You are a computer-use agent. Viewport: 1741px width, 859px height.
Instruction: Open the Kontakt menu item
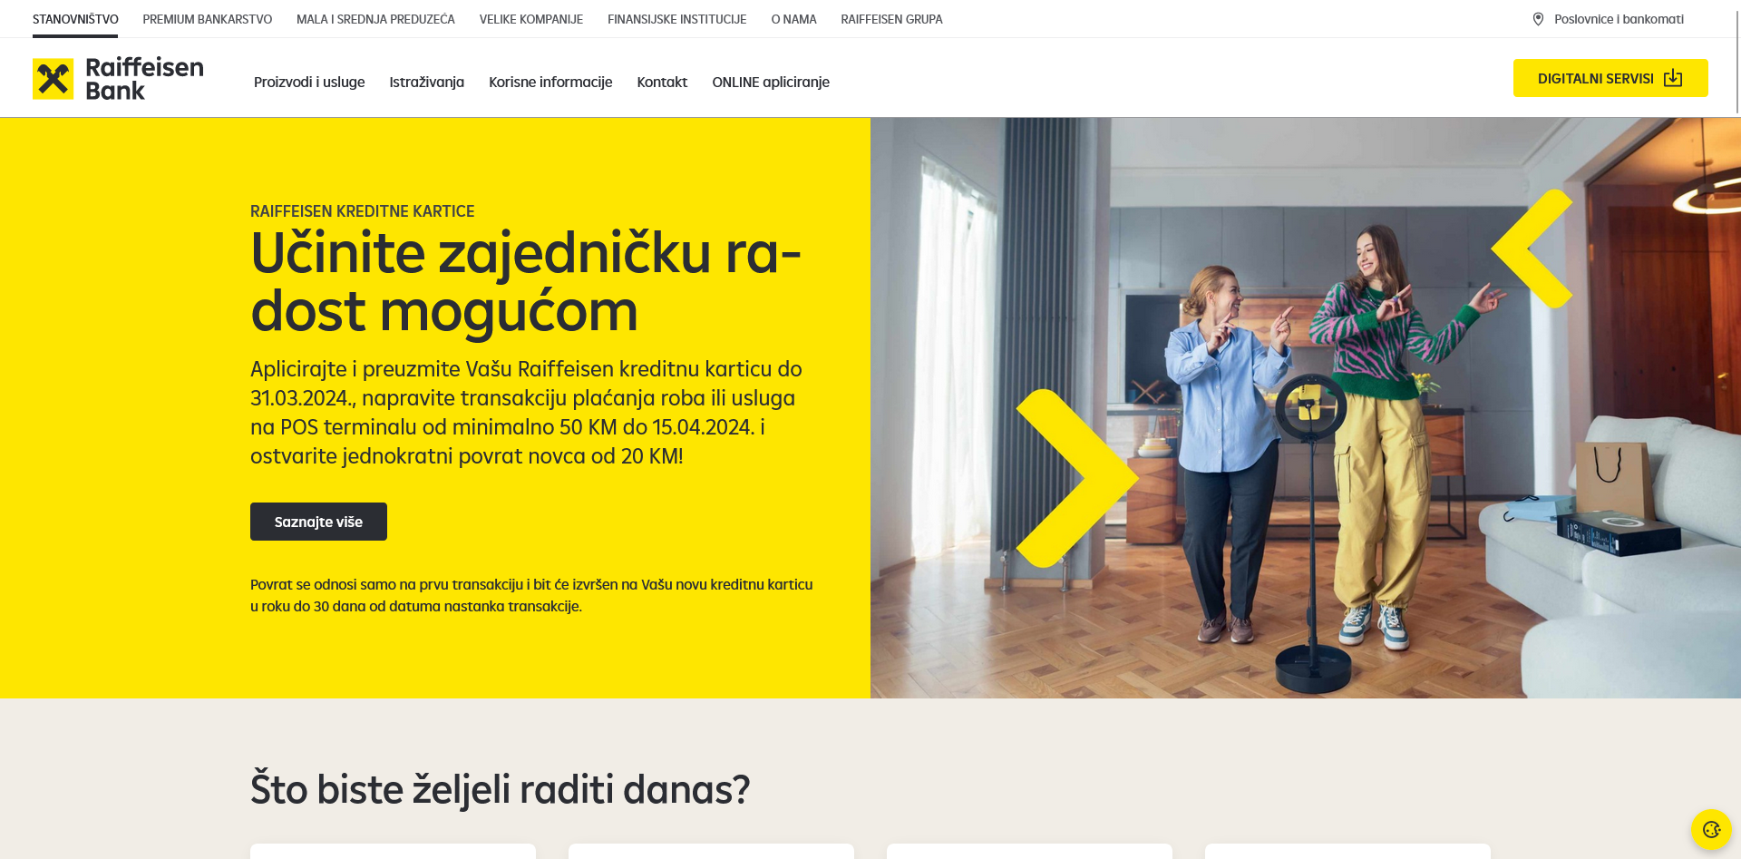pyautogui.click(x=662, y=82)
